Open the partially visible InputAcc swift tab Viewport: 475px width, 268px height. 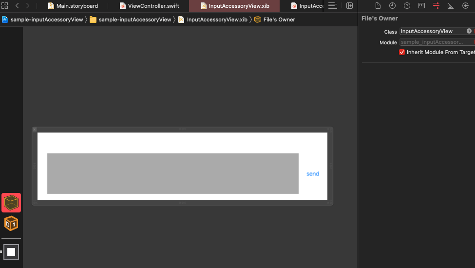307,6
